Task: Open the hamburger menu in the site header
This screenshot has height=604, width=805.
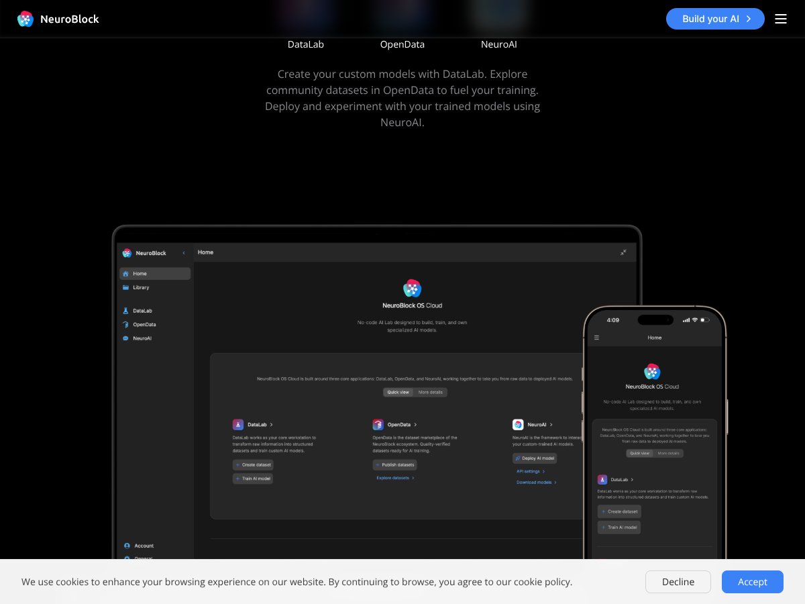Action: click(781, 19)
